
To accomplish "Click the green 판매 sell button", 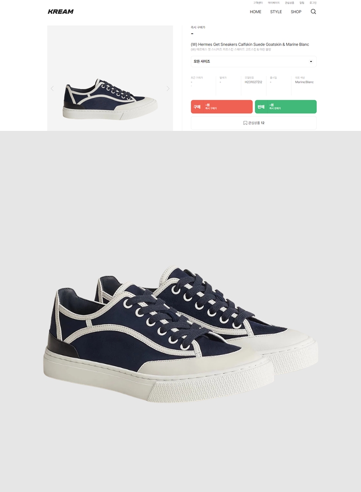I will tap(286, 107).
